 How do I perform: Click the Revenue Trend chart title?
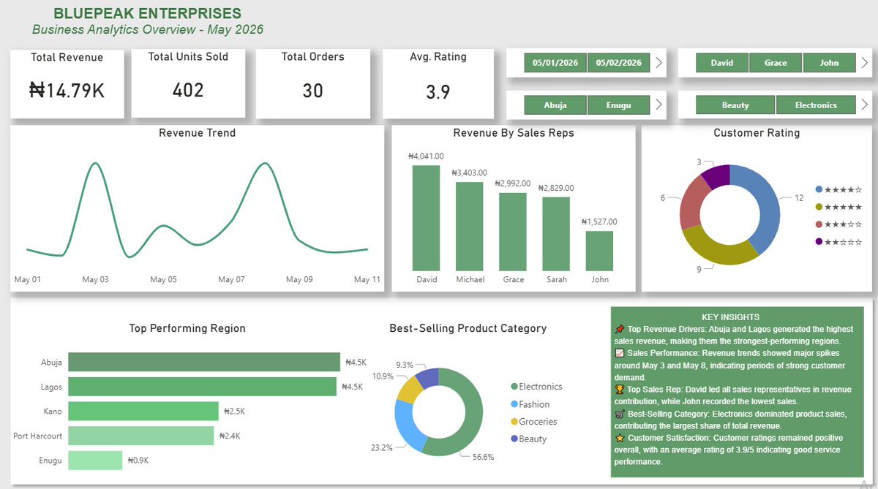(198, 133)
